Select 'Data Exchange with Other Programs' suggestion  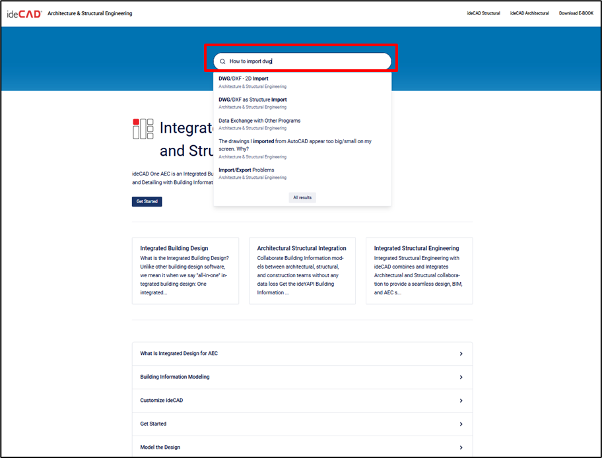tap(259, 121)
